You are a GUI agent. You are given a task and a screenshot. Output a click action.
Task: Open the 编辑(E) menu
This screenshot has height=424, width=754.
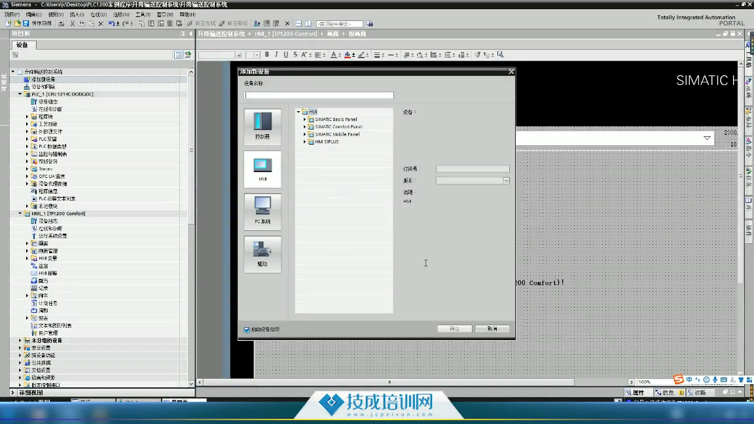click(x=33, y=14)
